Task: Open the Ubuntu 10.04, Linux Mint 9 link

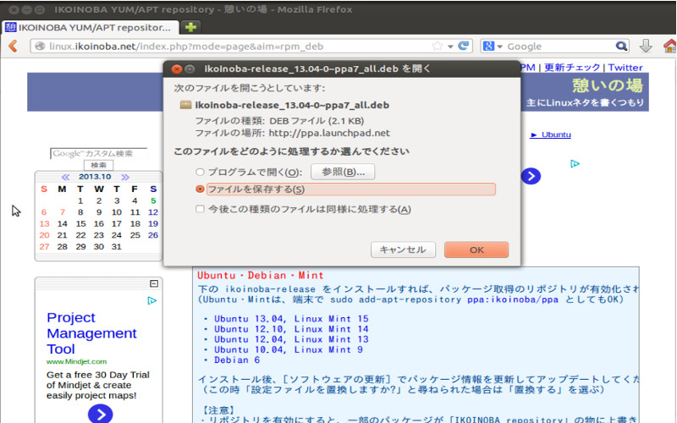Action: [x=289, y=349]
